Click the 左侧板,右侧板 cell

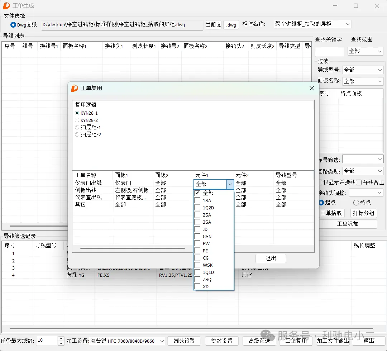tap(132, 190)
